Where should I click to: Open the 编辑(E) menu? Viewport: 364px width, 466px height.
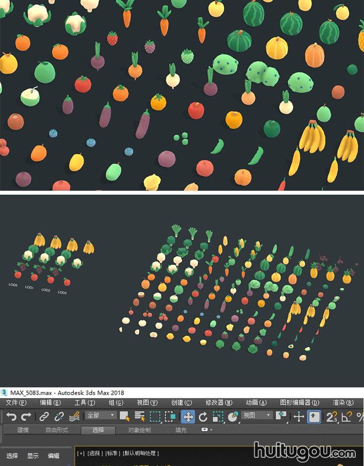(x=50, y=403)
